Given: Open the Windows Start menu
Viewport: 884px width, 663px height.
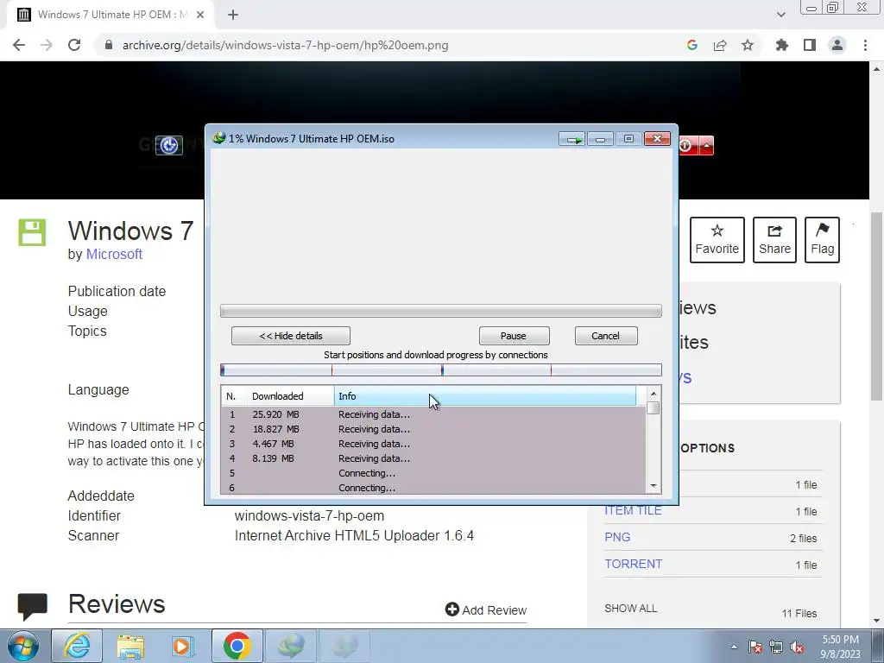Looking at the screenshot, I should pos(23,646).
